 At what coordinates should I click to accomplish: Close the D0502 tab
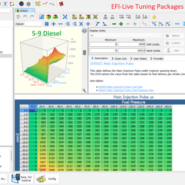point(32,11)
